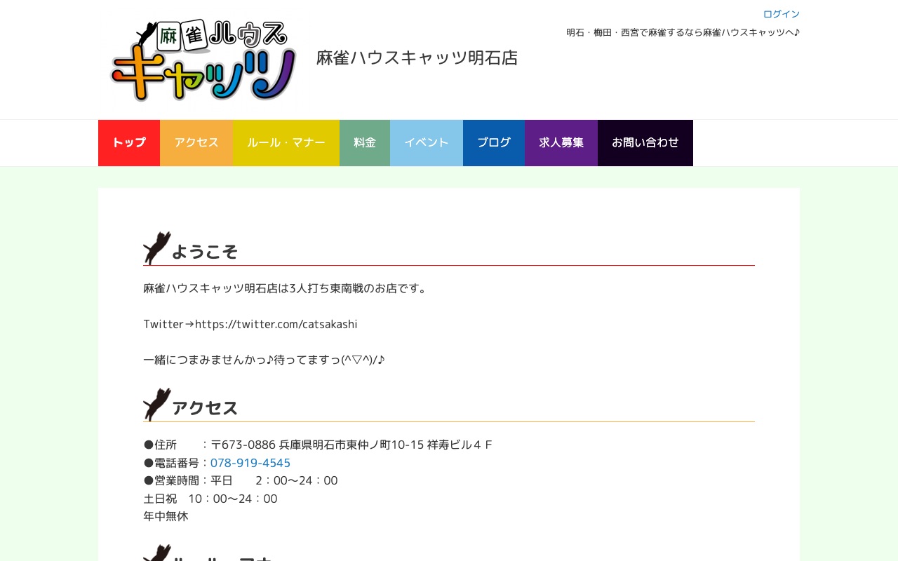This screenshot has height=561, width=898.
Task: Select the ルール・マナー menu item
Action: [286, 143]
